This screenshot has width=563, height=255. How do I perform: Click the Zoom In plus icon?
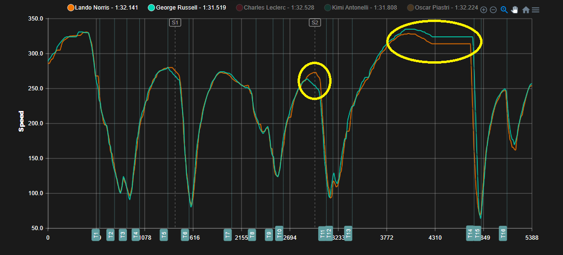pos(483,10)
